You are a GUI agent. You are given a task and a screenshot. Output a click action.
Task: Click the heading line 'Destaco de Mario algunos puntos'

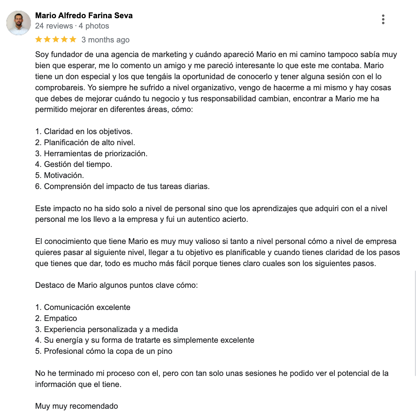[116, 285]
